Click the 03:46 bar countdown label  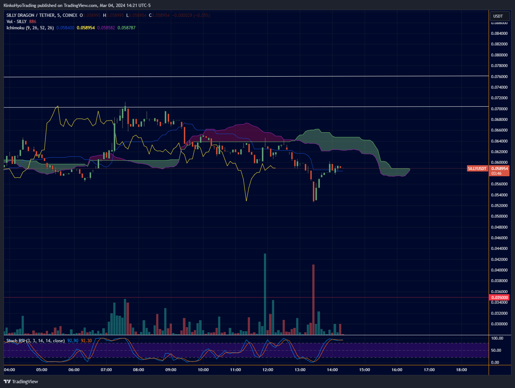(x=496, y=173)
